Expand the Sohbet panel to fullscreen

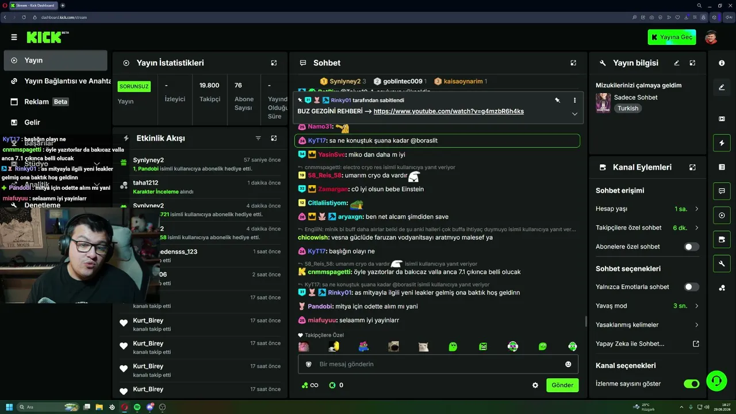(x=573, y=63)
